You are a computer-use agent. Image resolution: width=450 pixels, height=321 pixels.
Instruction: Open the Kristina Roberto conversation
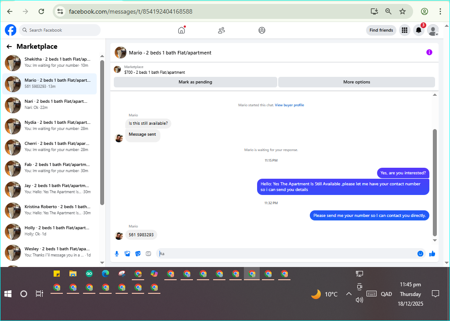(49, 210)
